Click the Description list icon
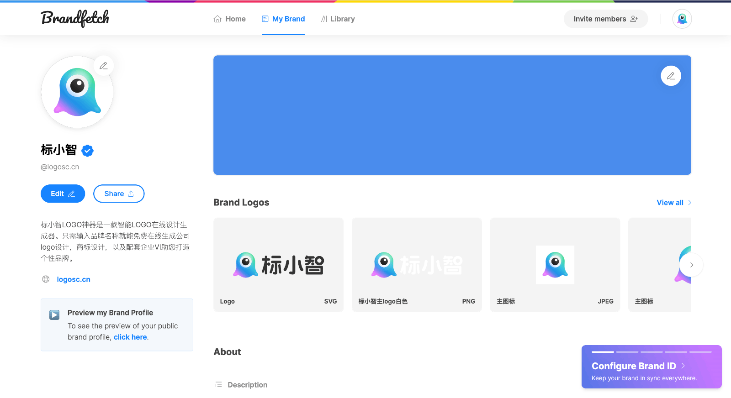Screen dimensions: 731x398 pyautogui.click(x=218, y=385)
